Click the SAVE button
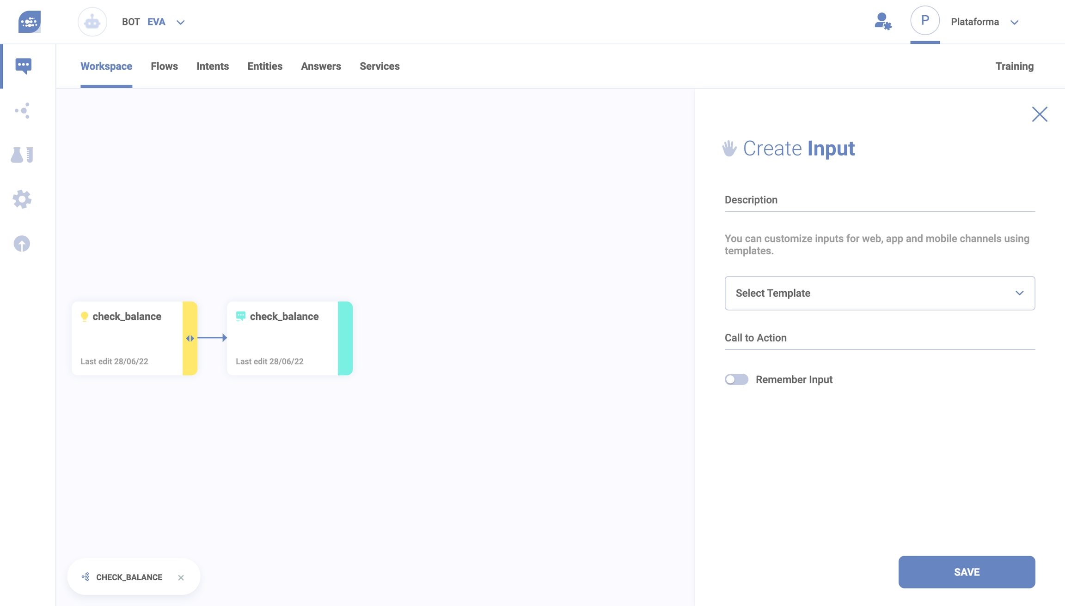The width and height of the screenshot is (1065, 606). tap(967, 572)
